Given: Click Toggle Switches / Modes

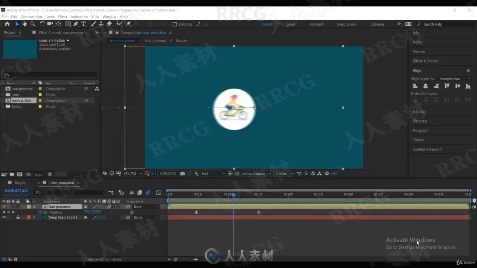Looking at the screenshot, I should click(103, 259).
